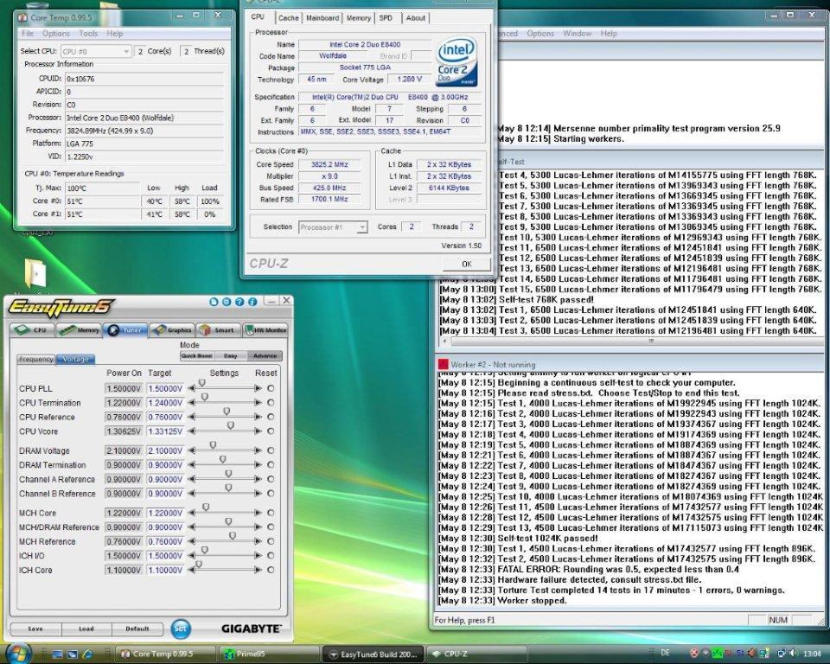Toggle the CPU PLL reset radio button
The height and width of the screenshot is (664, 830).
click(x=271, y=389)
